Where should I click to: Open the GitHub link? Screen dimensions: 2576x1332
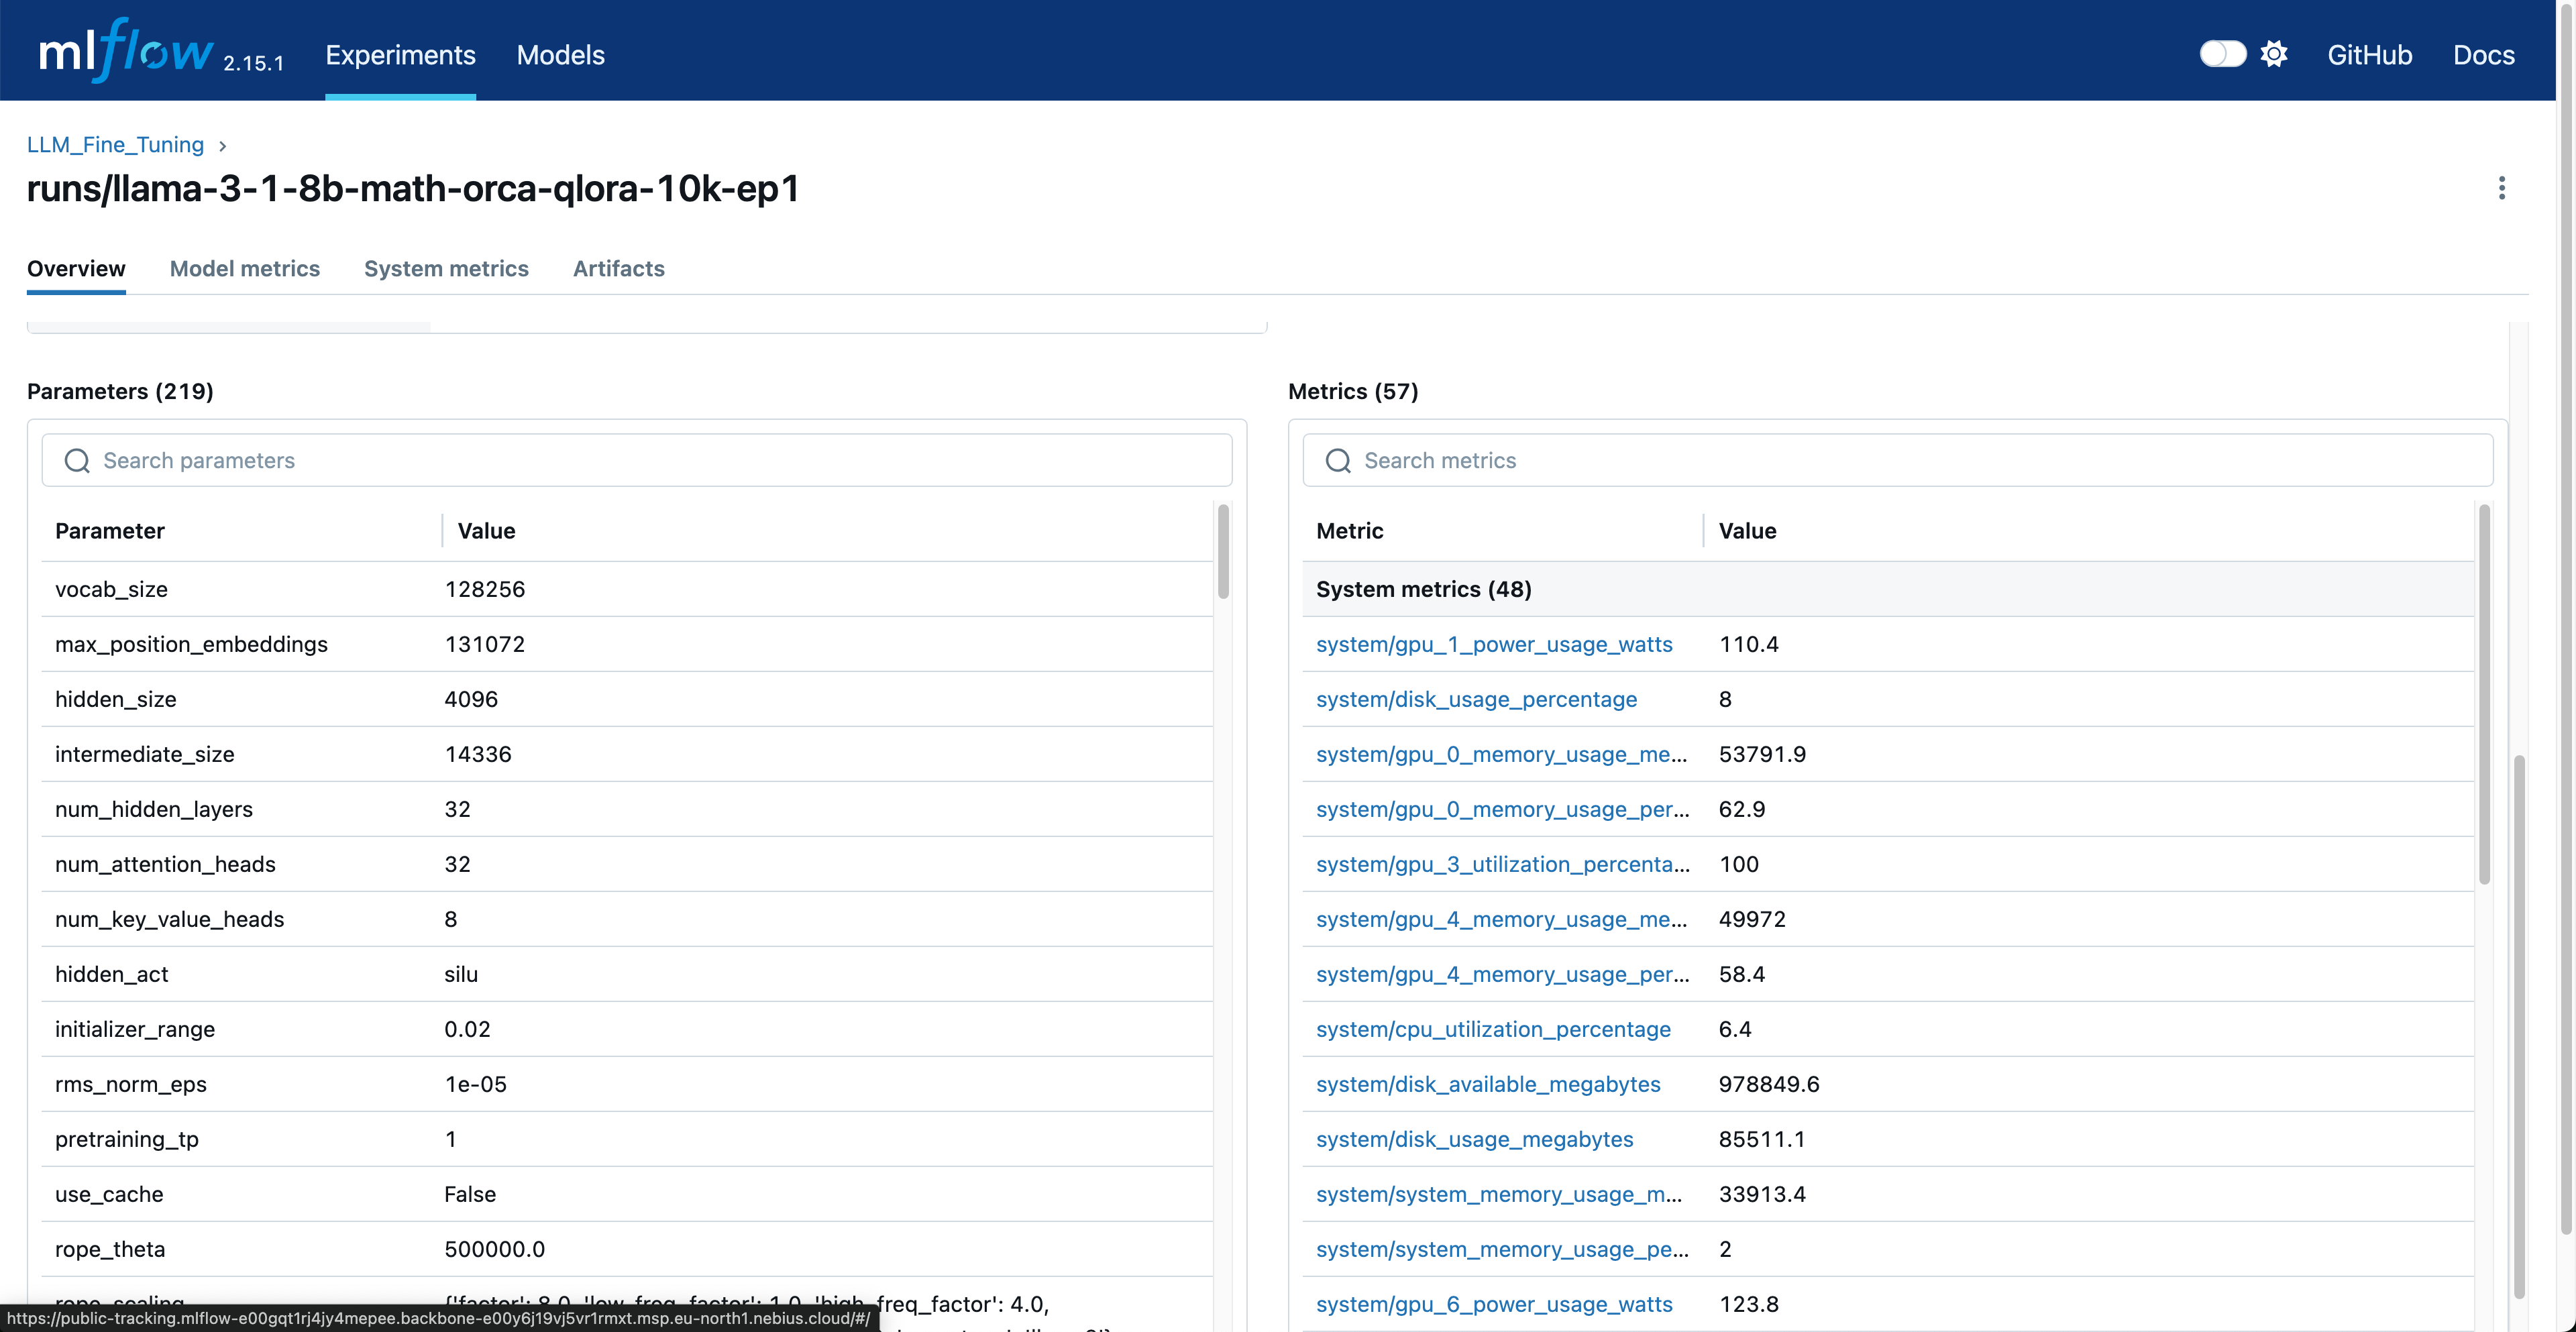pyautogui.click(x=2369, y=55)
